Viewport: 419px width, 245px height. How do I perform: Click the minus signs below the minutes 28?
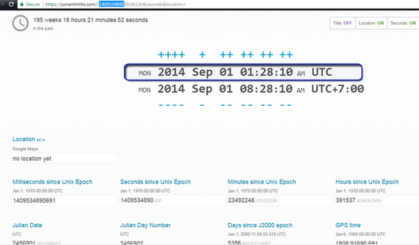point(266,105)
